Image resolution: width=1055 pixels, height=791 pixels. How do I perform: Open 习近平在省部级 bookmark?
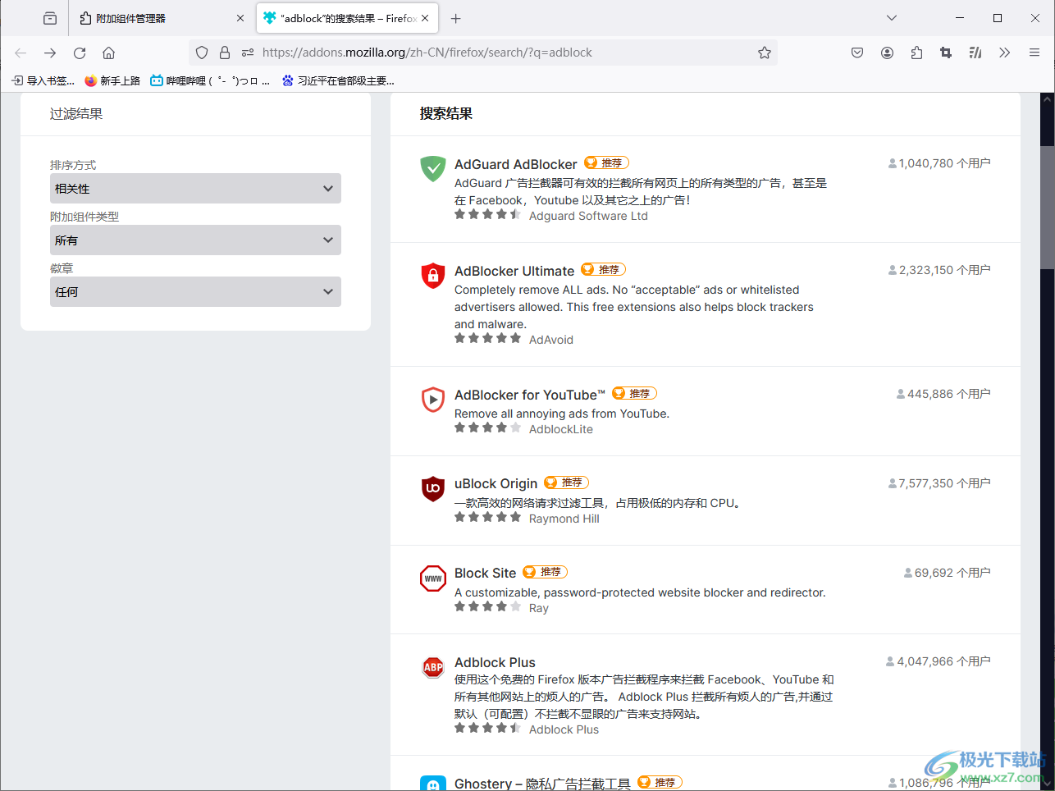[x=338, y=80]
